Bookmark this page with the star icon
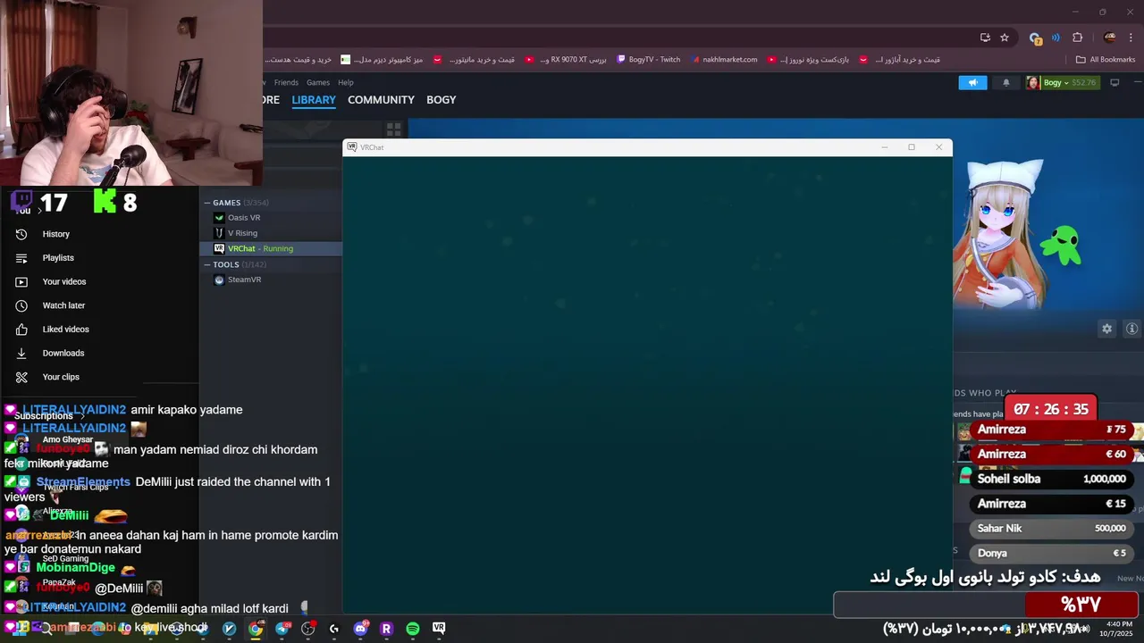The image size is (1144, 643). (1005, 38)
